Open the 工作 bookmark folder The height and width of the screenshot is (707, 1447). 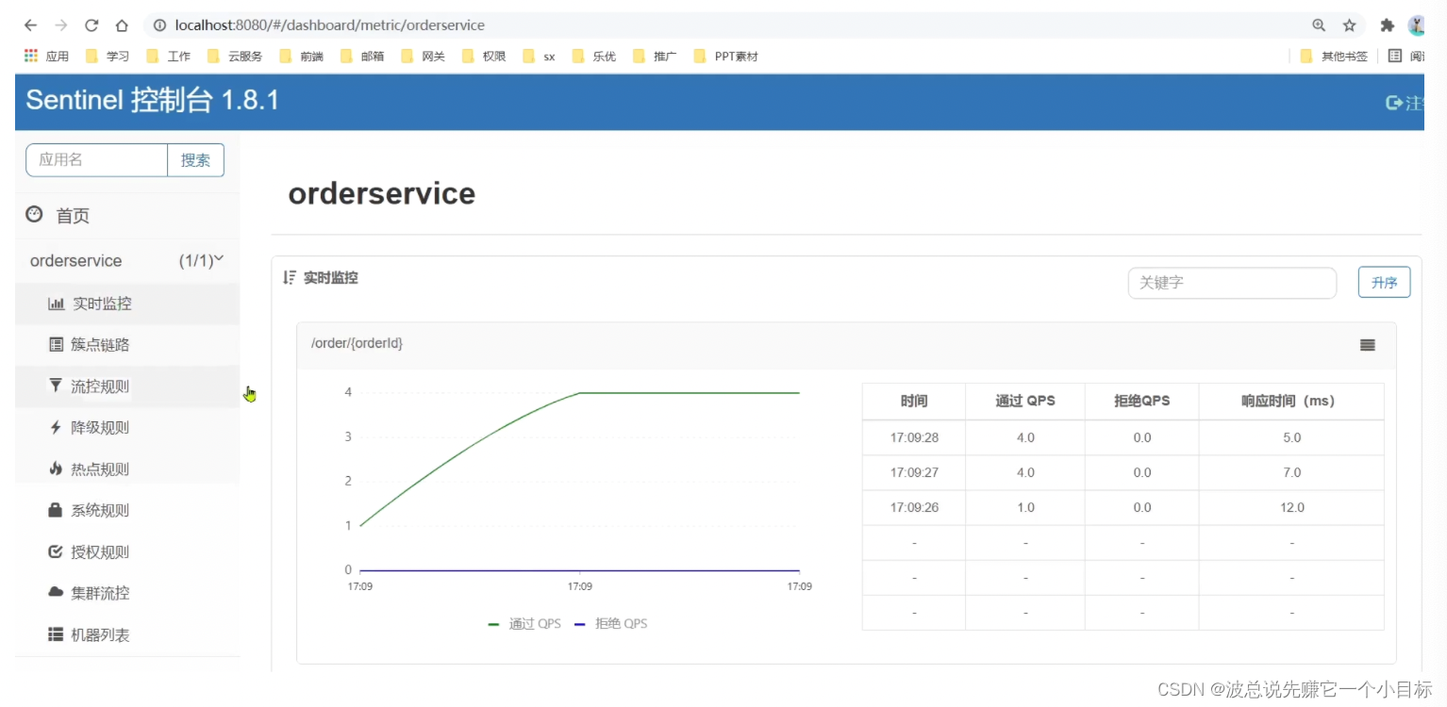click(x=168, y=56)
